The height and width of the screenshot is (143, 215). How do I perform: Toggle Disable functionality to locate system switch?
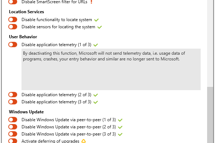(x=13, y=20)
